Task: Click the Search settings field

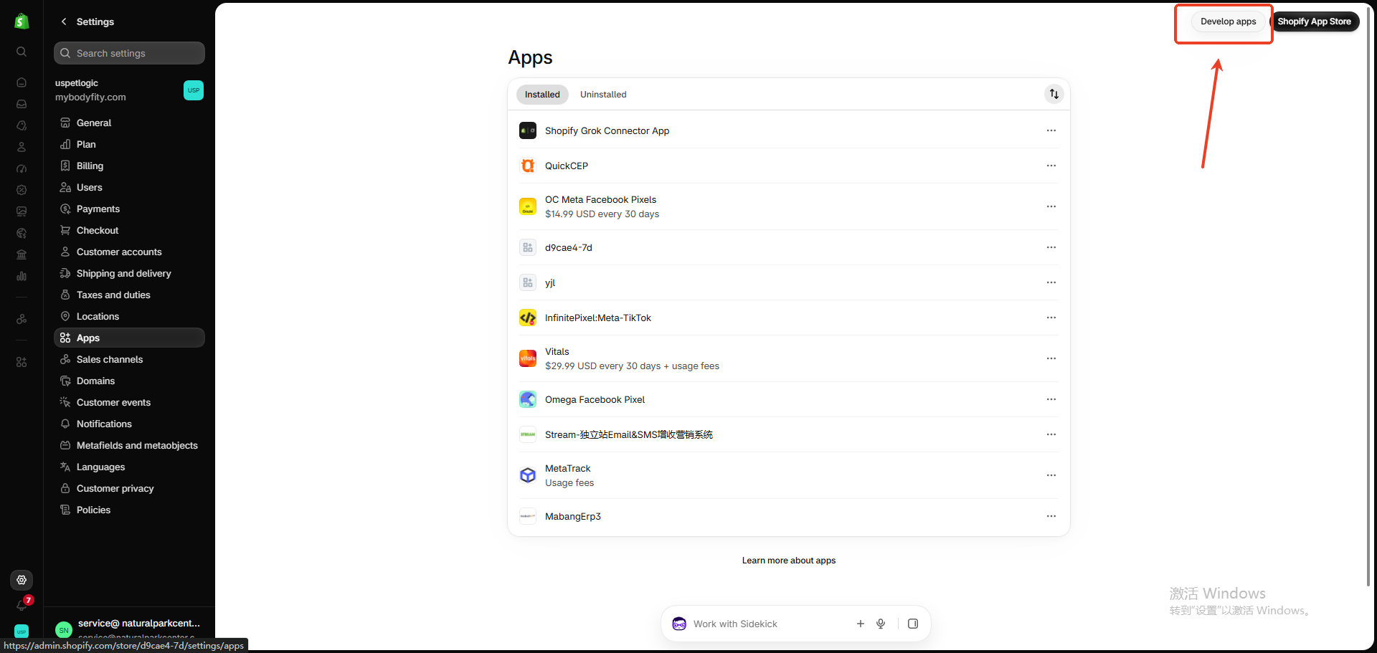Action: pyautogui.click(x=129, y=53)
